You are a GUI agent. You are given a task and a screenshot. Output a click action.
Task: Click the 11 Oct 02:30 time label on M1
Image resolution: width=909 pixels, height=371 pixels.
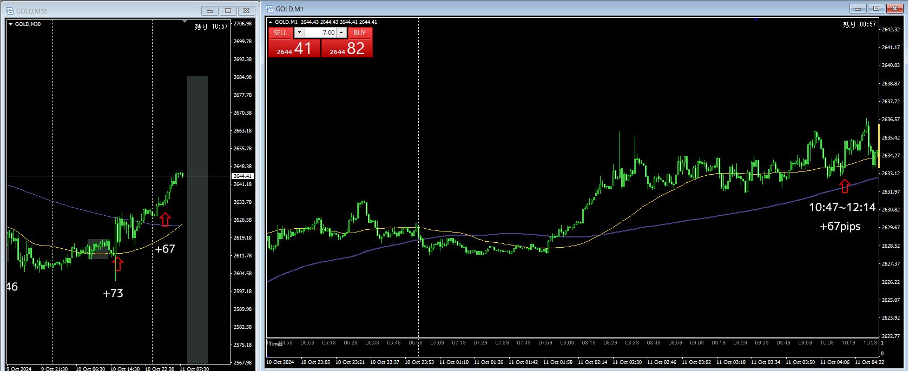coord(627,362)
